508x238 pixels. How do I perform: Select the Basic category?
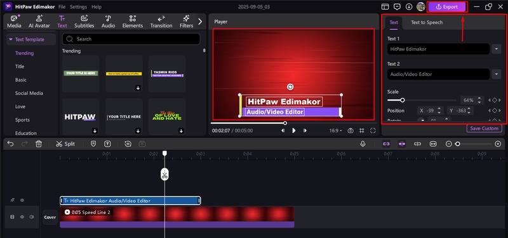coord(21,80)
